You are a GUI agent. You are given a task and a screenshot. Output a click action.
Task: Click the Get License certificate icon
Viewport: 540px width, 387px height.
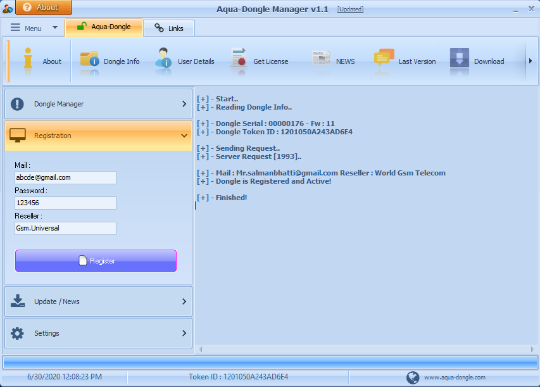pyautogui.click(x=239, y=58)
